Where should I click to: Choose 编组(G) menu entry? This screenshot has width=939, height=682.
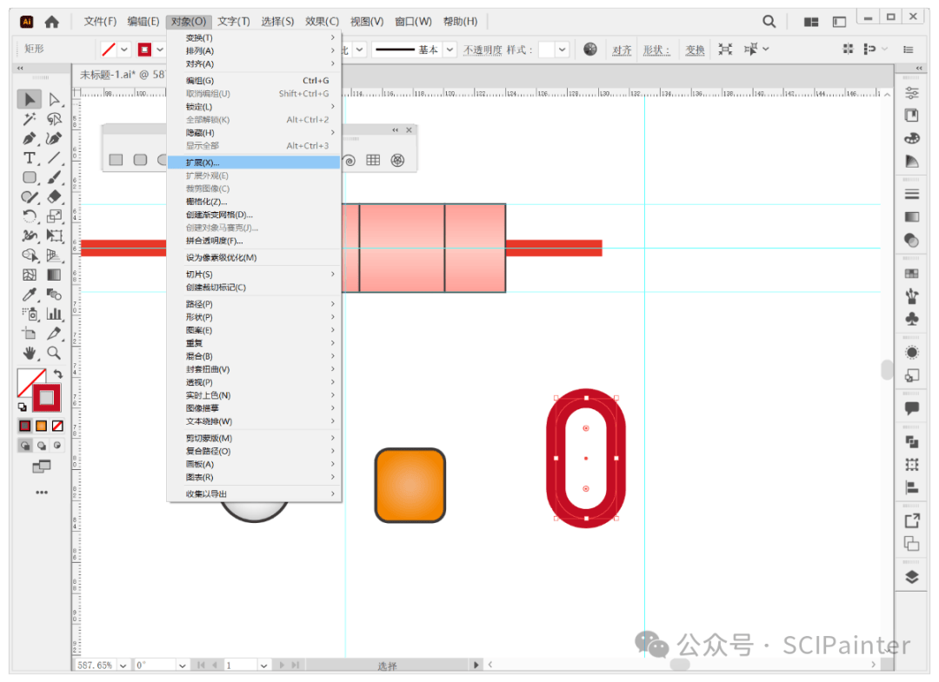tap(254, 81)
